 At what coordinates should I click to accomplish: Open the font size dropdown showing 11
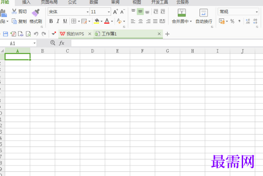[109, 12]
